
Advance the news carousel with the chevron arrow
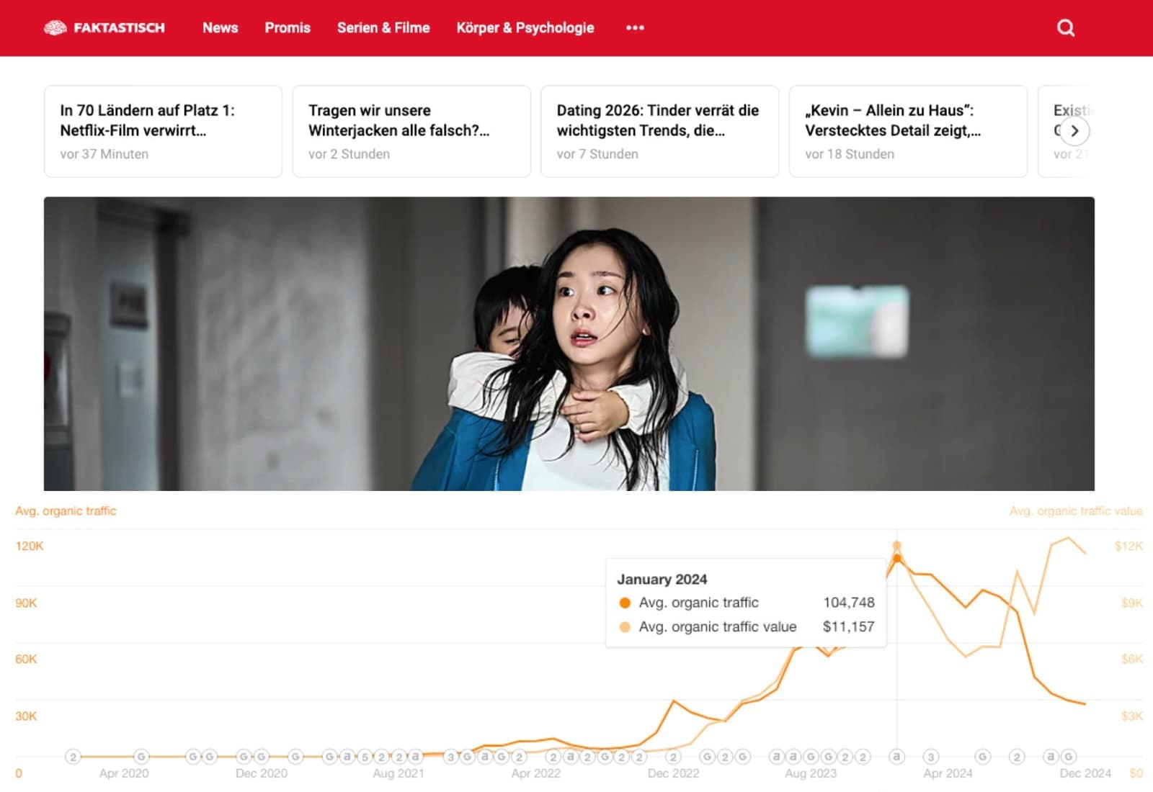tap(1074, 131)
